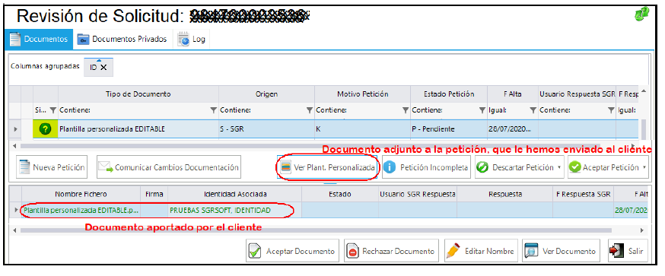Click the Rechazar Documento red icon
Viewport: 665px width, 276px height.
(x=353, y=252)
